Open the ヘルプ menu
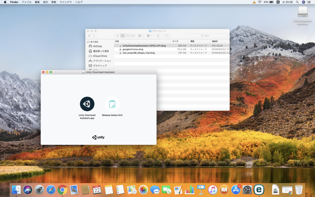Screen dimensions: 315x197 point(79,2)
